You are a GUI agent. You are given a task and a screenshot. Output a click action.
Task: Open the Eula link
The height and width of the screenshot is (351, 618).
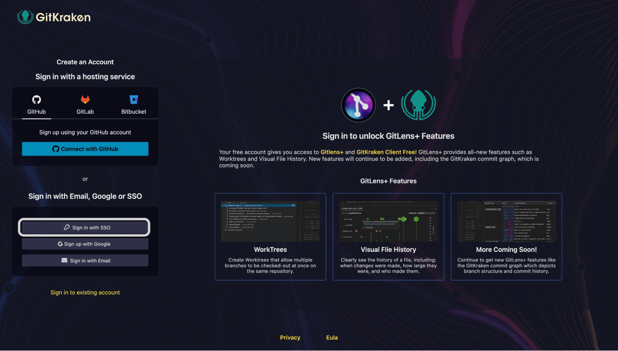click(x=332, y=337)
